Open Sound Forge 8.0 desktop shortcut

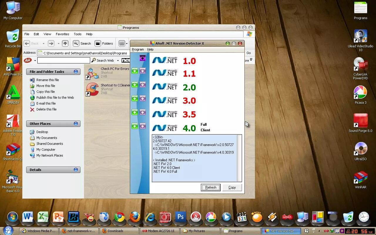[x=360, y=123]
